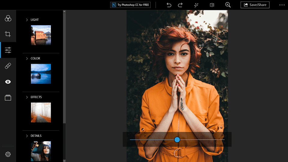Select the Crop tool
The image size is (288, 162).
(8, 34)
